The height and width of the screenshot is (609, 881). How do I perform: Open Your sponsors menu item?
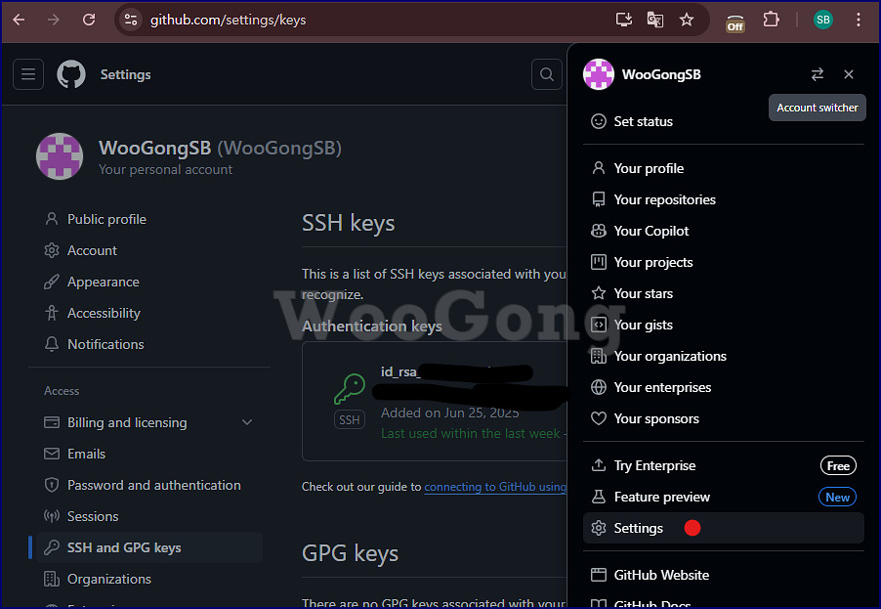tap(724, 419)
